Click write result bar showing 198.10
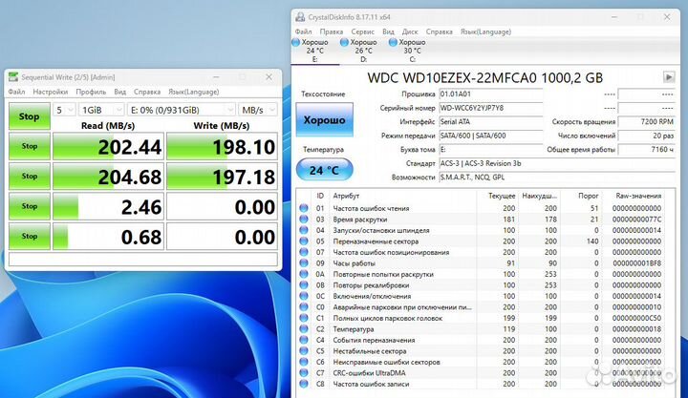The width and height of the screenshot is (688, 398). [x=222, y=146]
